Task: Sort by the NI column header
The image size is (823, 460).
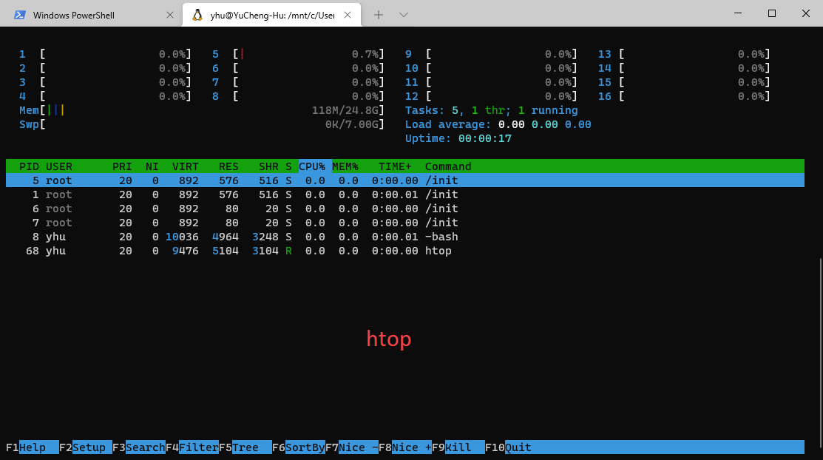Action: (x=152, y=166)
